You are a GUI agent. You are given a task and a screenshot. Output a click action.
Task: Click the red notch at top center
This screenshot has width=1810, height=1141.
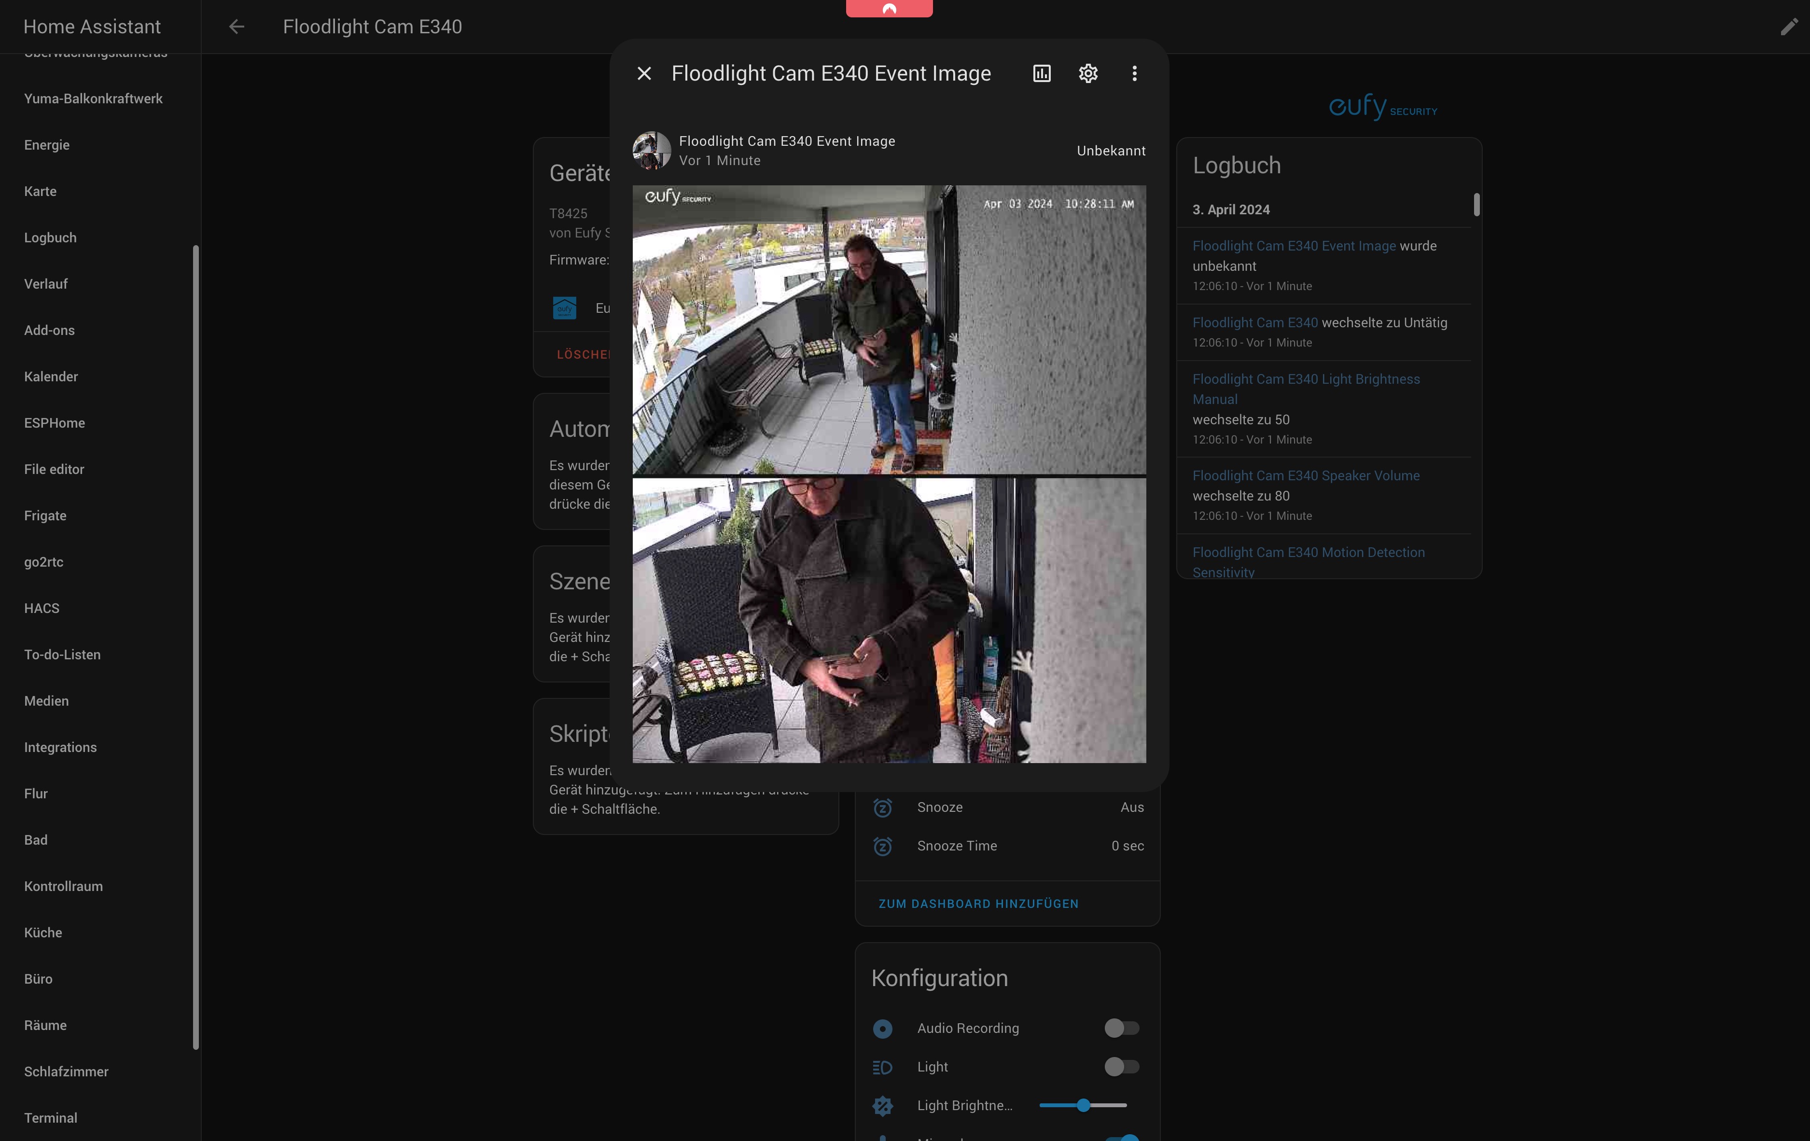point(889,8)
